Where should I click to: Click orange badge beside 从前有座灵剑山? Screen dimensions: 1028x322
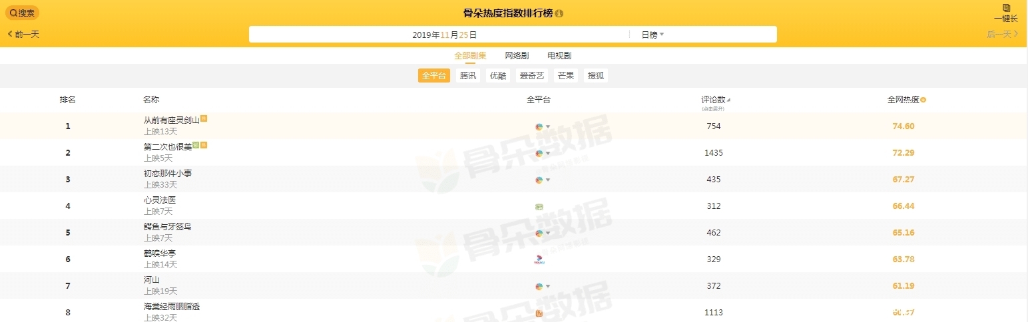(x=204, y=118)
